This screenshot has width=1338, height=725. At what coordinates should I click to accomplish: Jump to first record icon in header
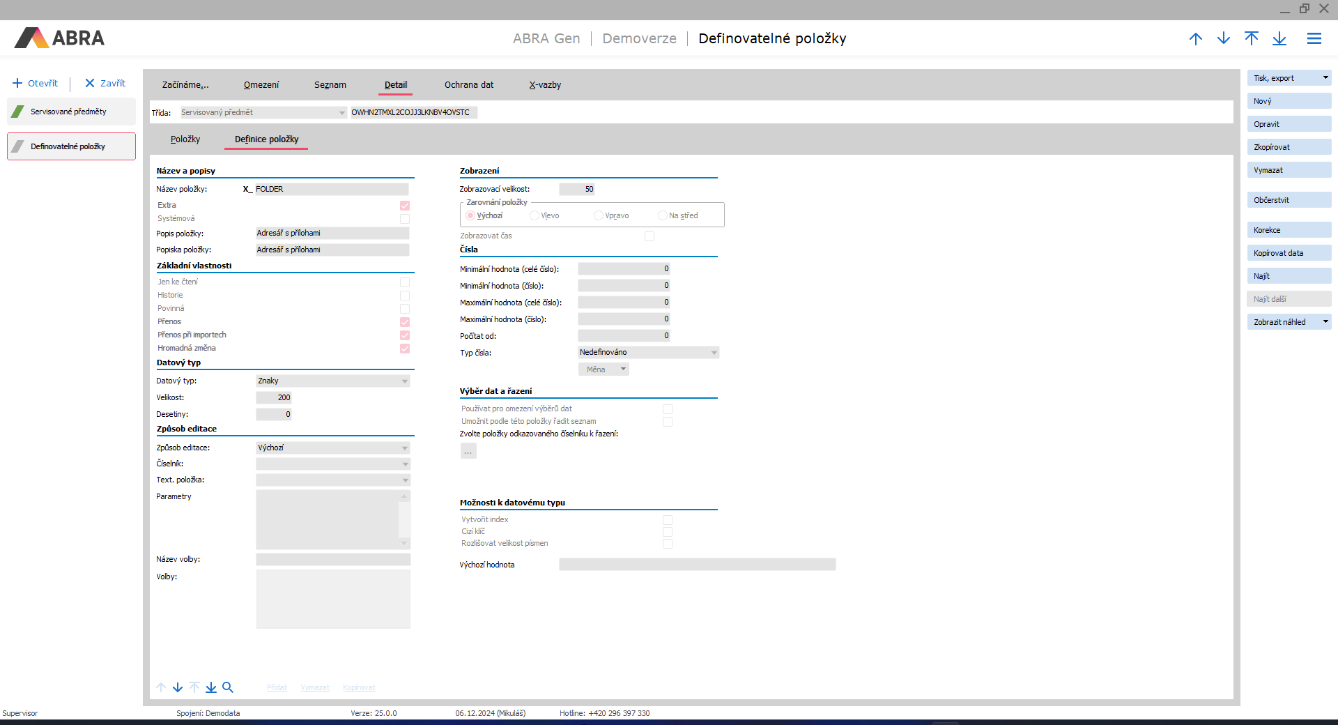coord(1252,39)
